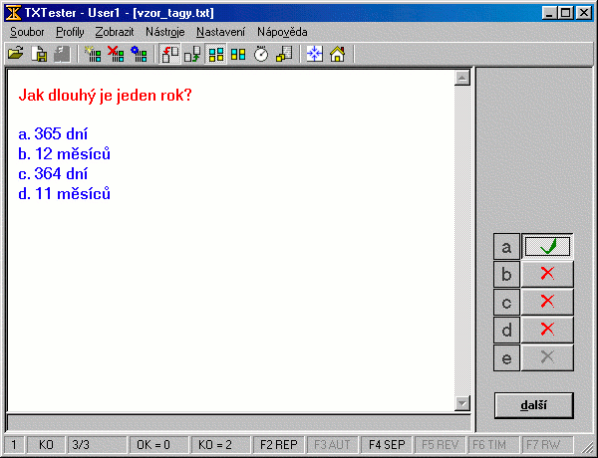Maximize the TXTester window

click(565, 13)
